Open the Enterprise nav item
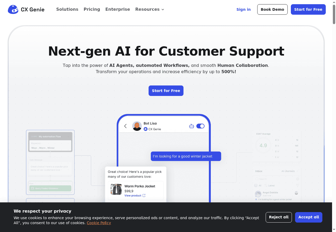 coord(118,9)
